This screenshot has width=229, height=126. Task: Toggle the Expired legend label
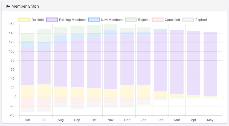coord(201,20)
